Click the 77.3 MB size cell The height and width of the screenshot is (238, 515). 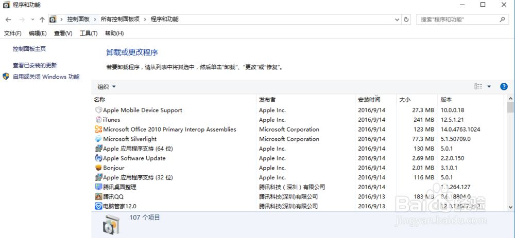coord(423,139)
